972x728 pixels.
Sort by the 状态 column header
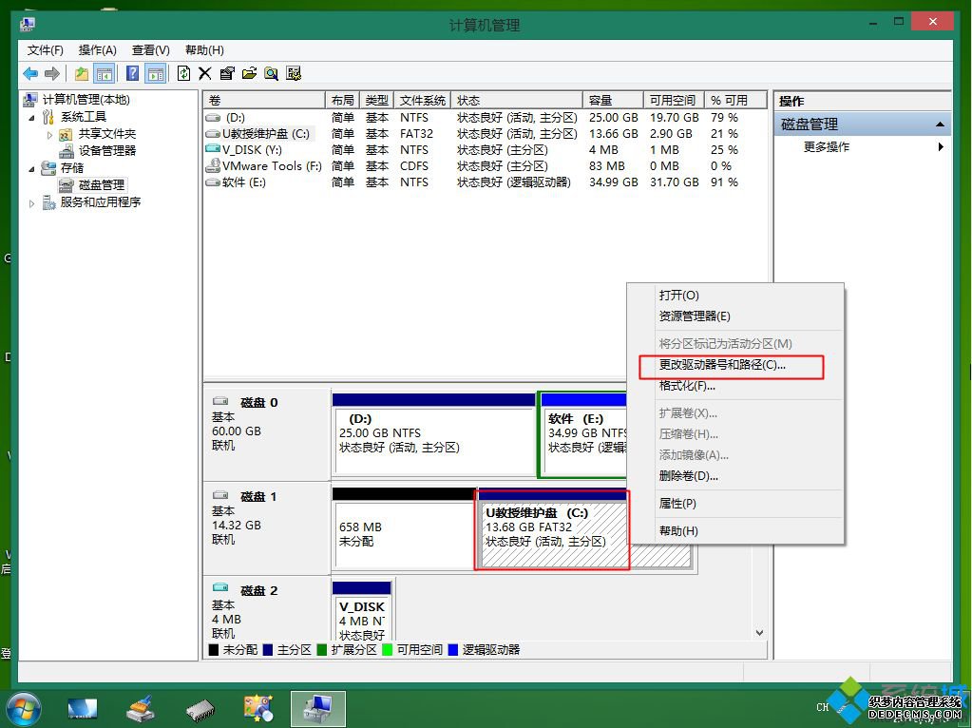click(517, 101)
